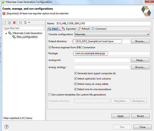Click the Workspace... button

pos(139,101)
